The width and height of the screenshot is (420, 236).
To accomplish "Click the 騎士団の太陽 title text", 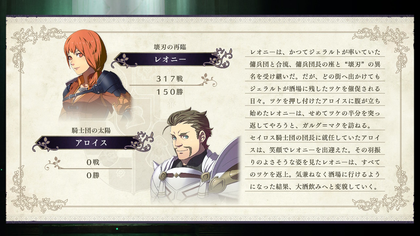I will coord(91,130).
